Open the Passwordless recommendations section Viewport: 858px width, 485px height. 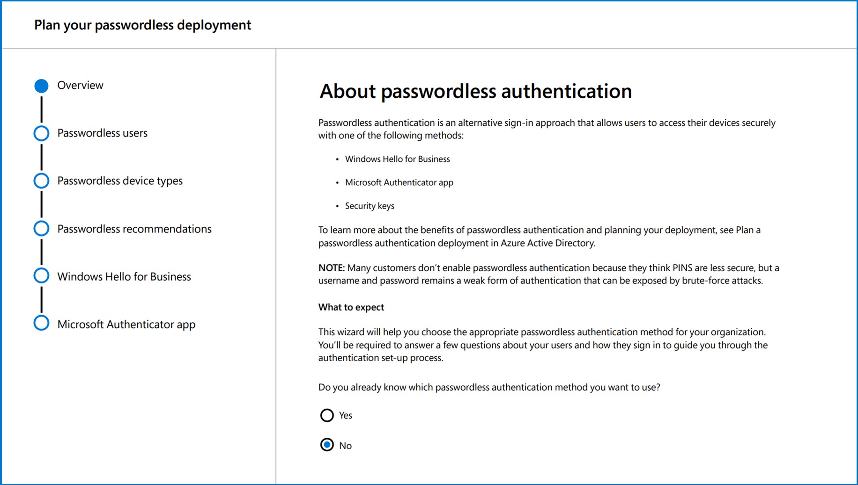point(41,228)
